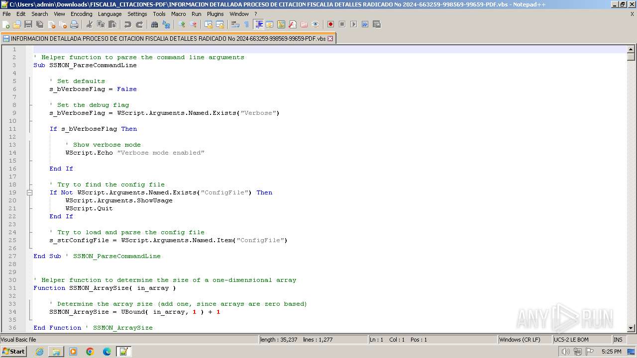Collapse the fold marker at line 19
Image resolution: width=637 pixels, height=358 pixels.
click(x=29, y=192)
